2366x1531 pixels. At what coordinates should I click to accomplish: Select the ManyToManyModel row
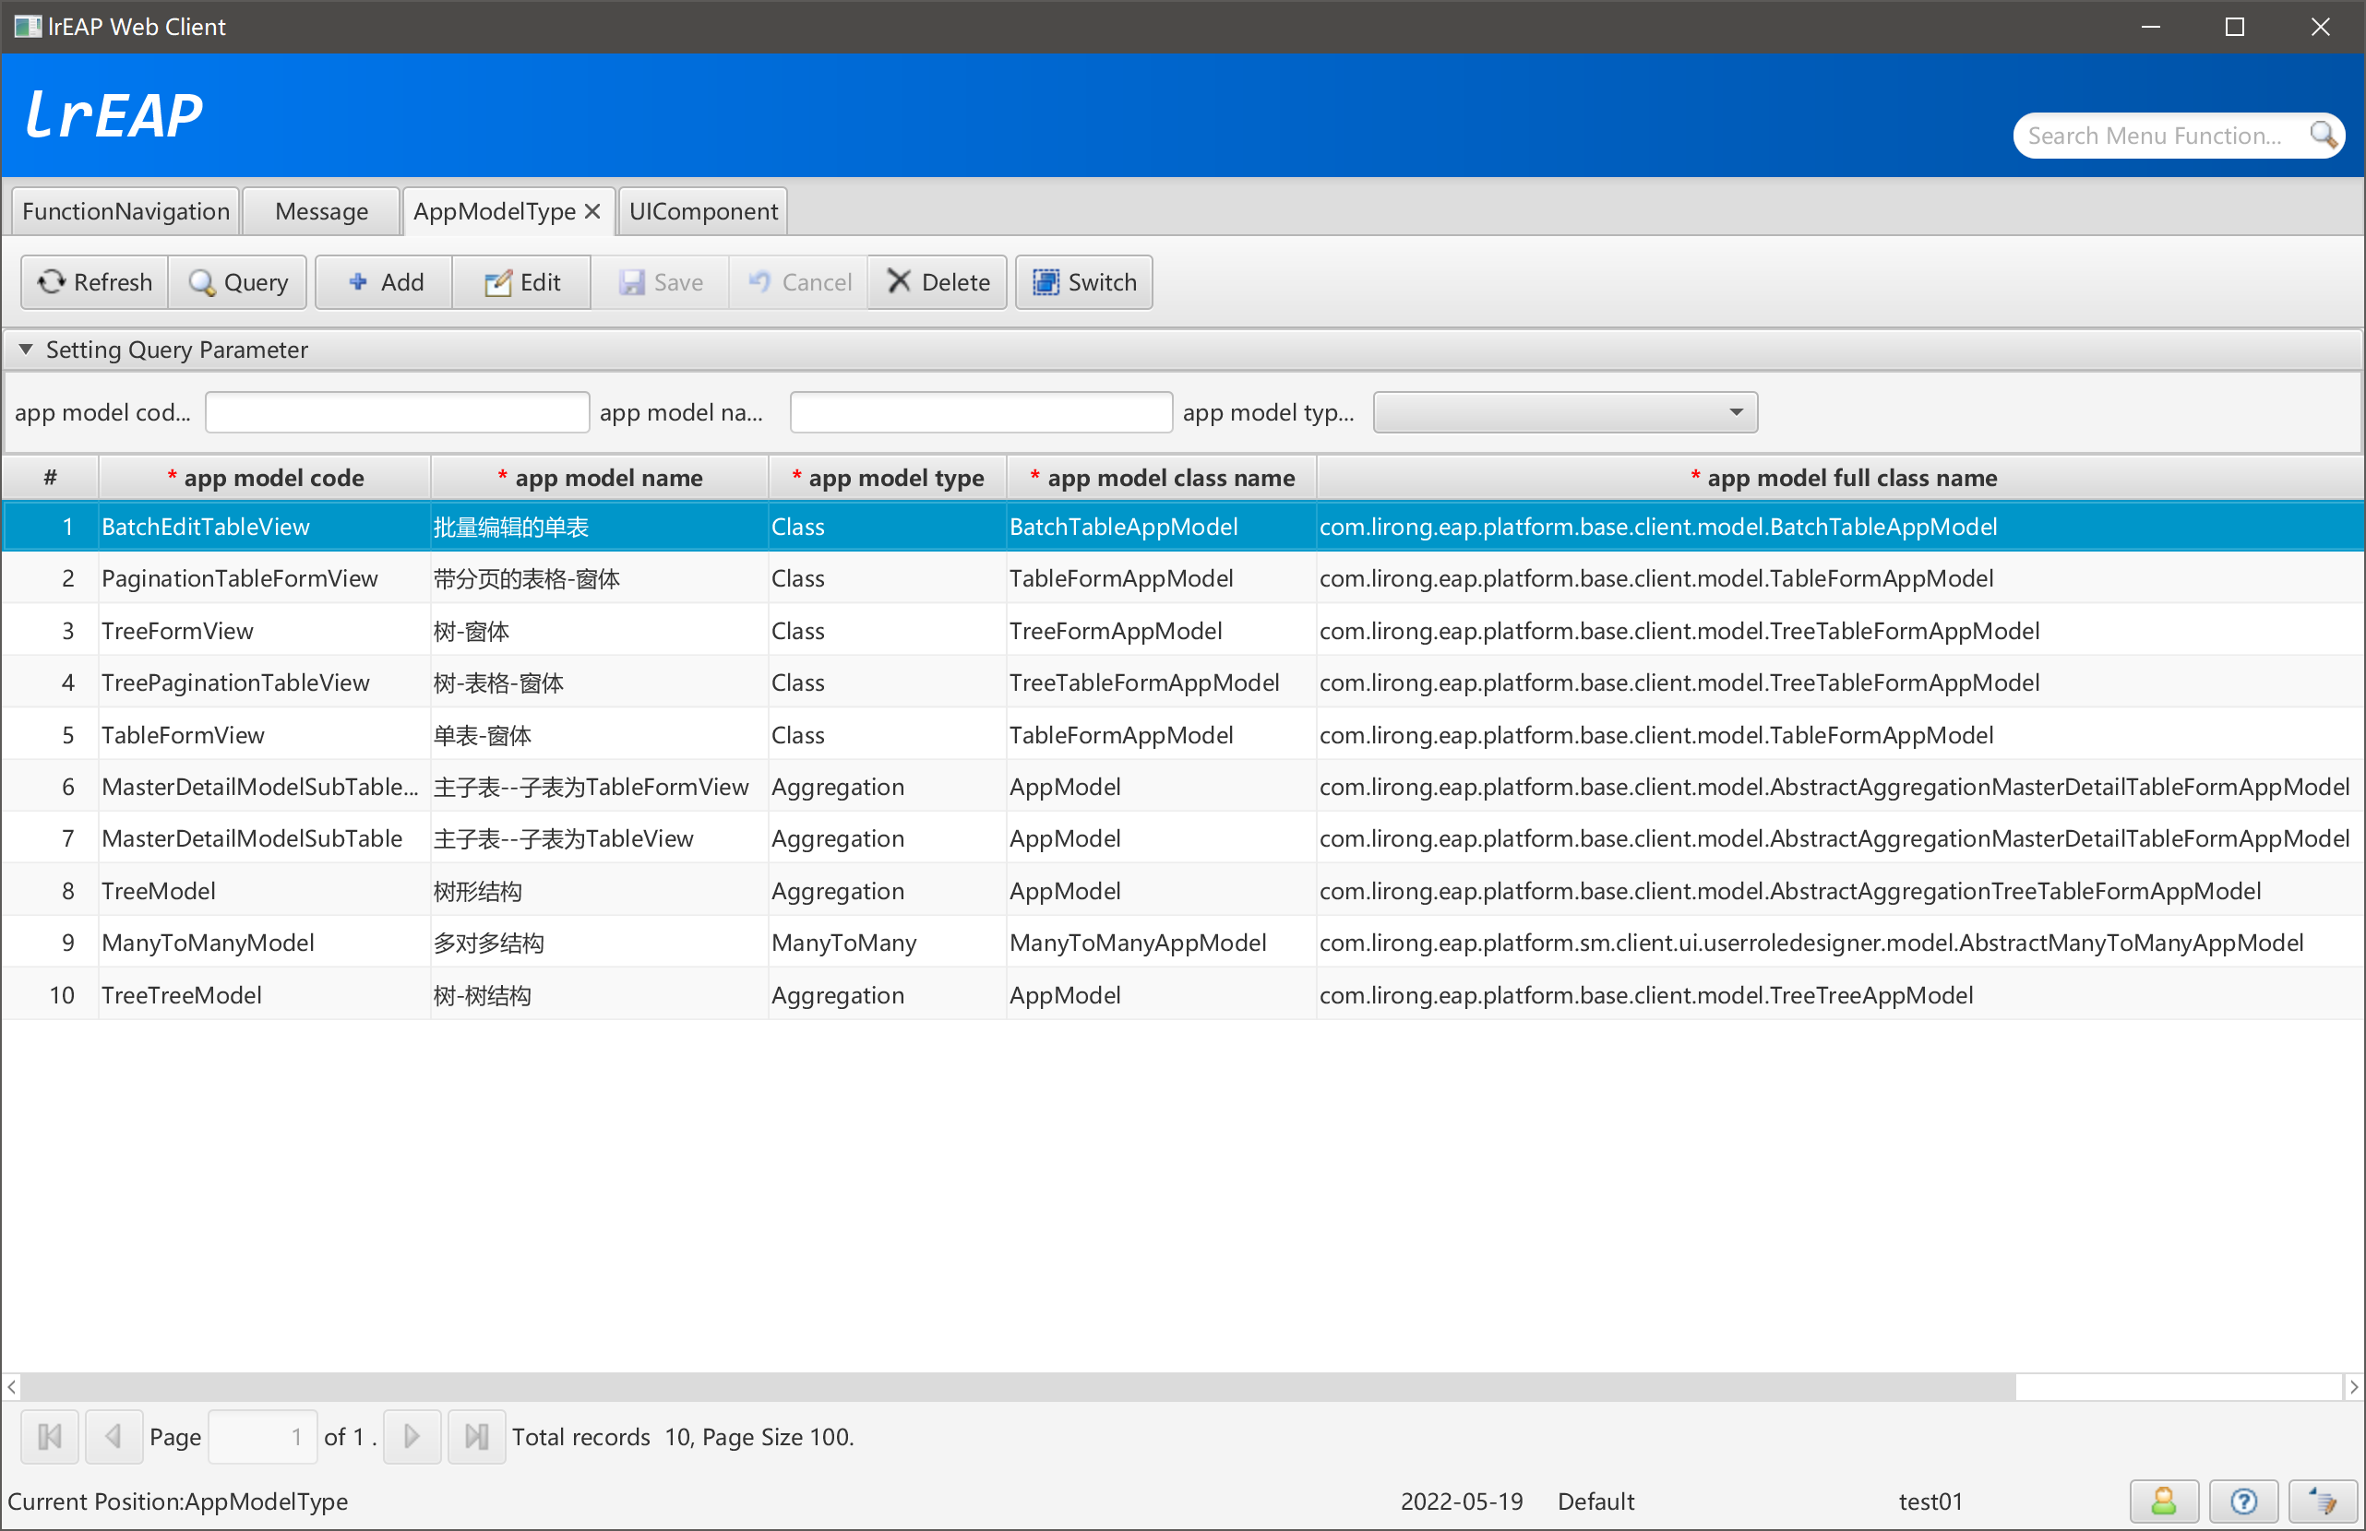(1183, 943)
